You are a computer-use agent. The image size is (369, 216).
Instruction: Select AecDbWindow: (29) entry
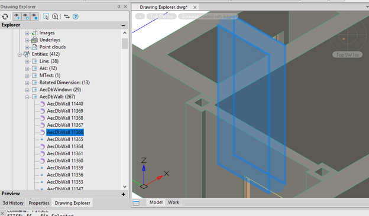click(x=60, y=90)
